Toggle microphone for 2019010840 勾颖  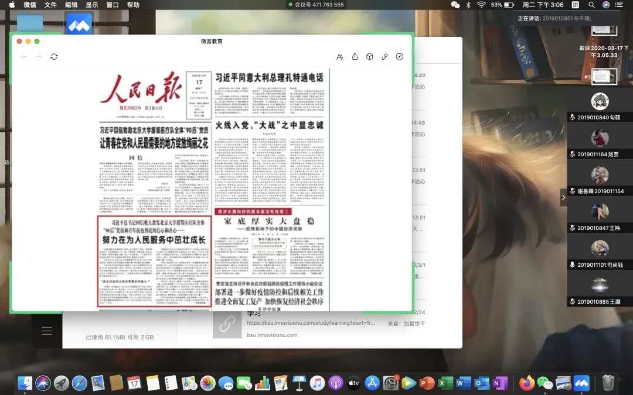[x=572, y=118]
